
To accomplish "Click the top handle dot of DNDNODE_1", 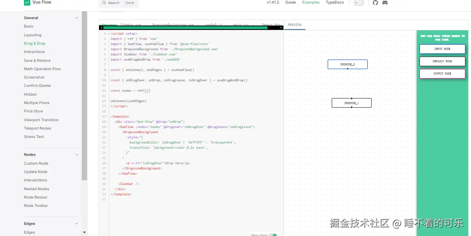I will pyautogui.click(x=351, y=98).
